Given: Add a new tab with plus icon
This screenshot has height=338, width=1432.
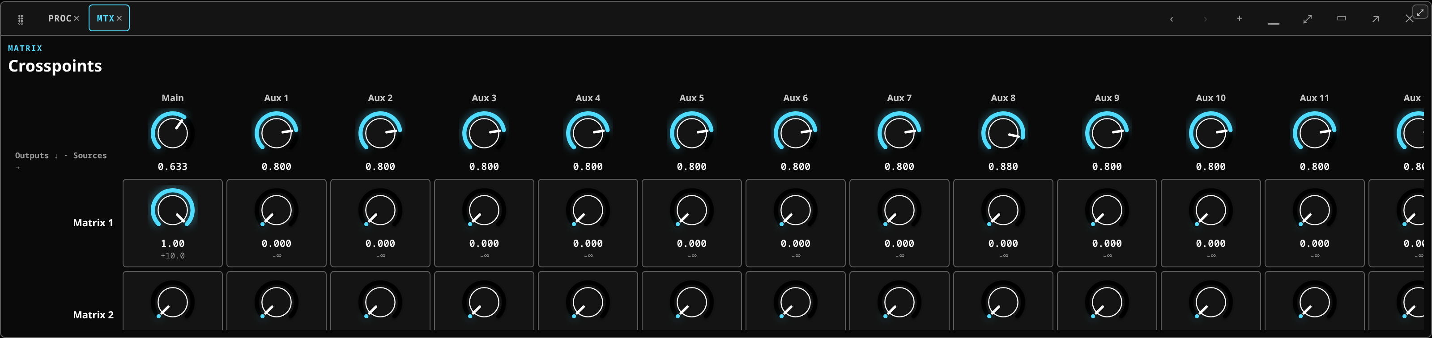Looking at the screenshot, I should pyautogui.click(x=1239, y=18).
